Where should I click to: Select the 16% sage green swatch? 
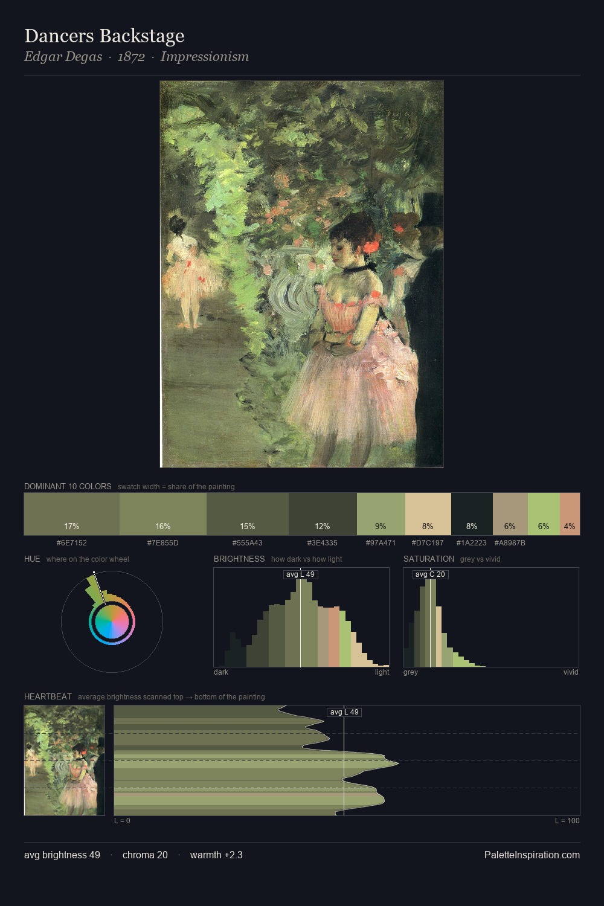(163, 514)
